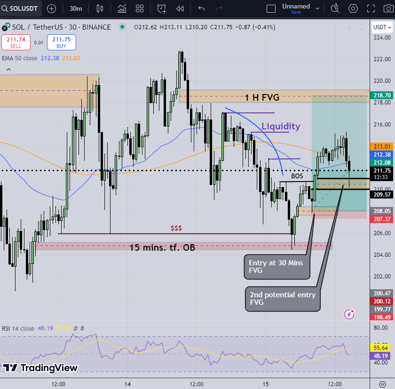
Task: Undo last chart action
Action: coord(201,9)
